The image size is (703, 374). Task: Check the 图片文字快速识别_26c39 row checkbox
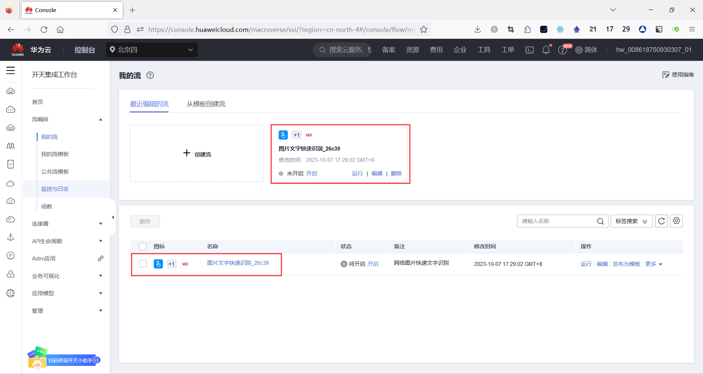pos(143,264)
